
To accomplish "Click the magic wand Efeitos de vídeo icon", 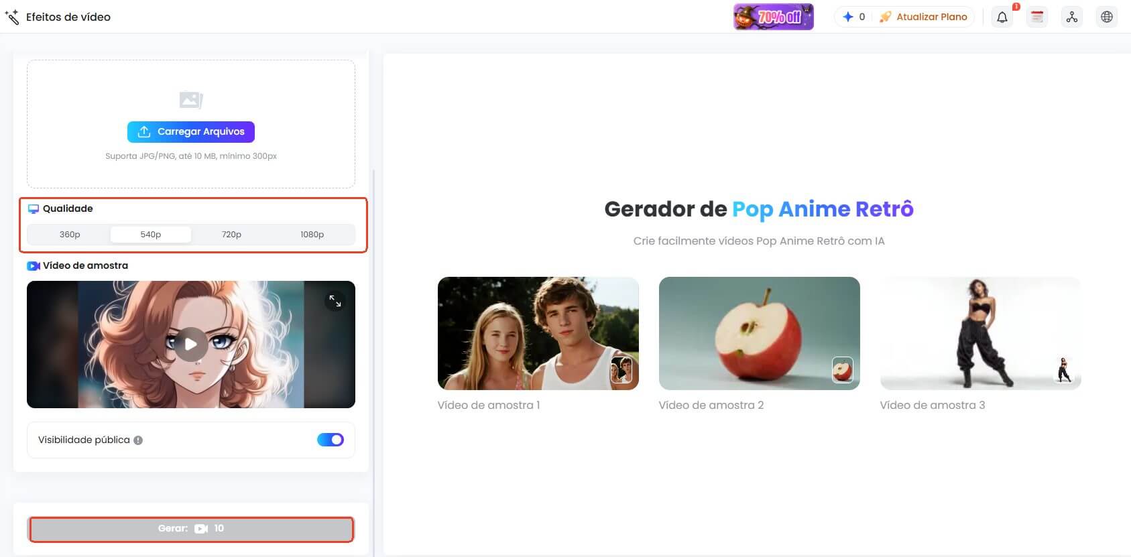I will tap(11, 17).
